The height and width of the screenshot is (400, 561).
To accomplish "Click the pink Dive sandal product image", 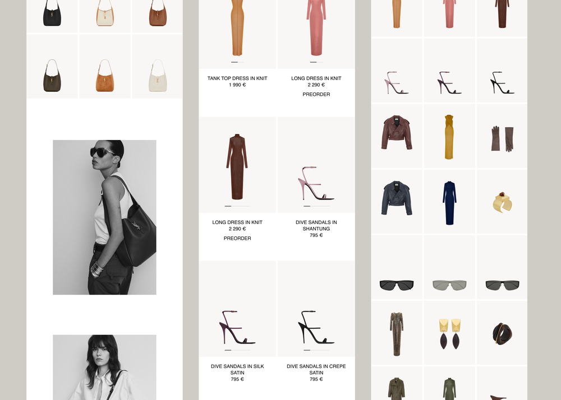I will 316,185.
